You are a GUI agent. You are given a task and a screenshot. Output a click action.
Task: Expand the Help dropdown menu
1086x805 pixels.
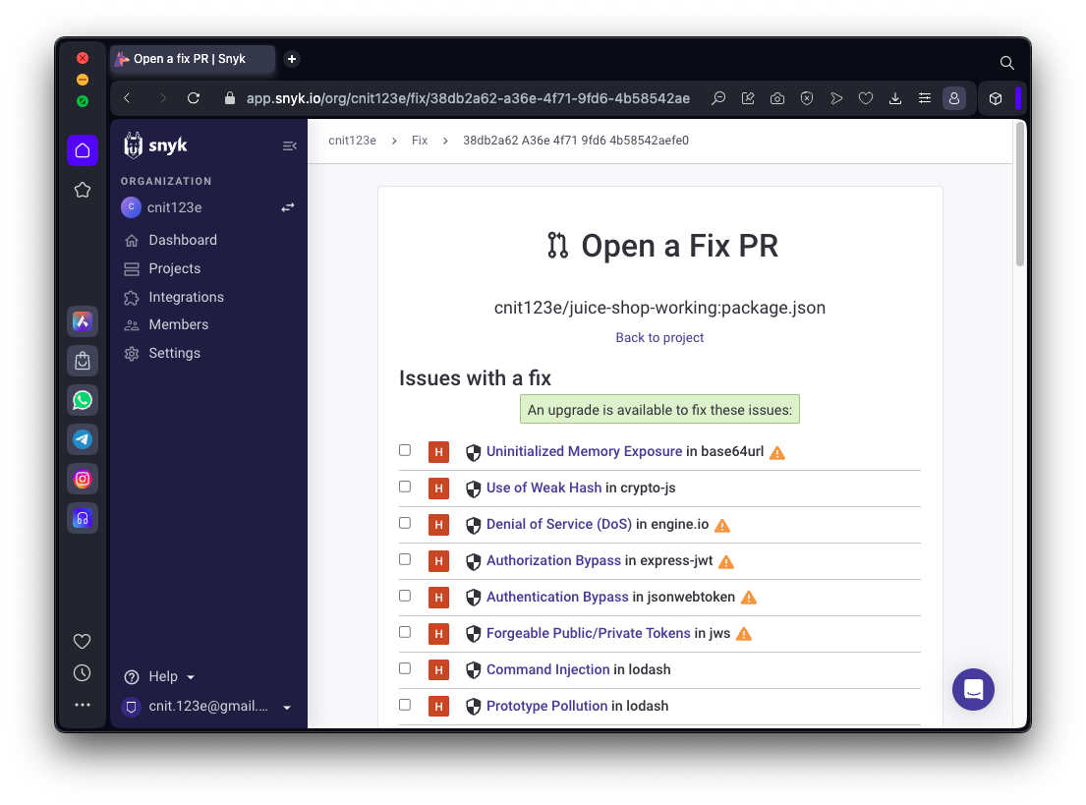click(160, 676)
